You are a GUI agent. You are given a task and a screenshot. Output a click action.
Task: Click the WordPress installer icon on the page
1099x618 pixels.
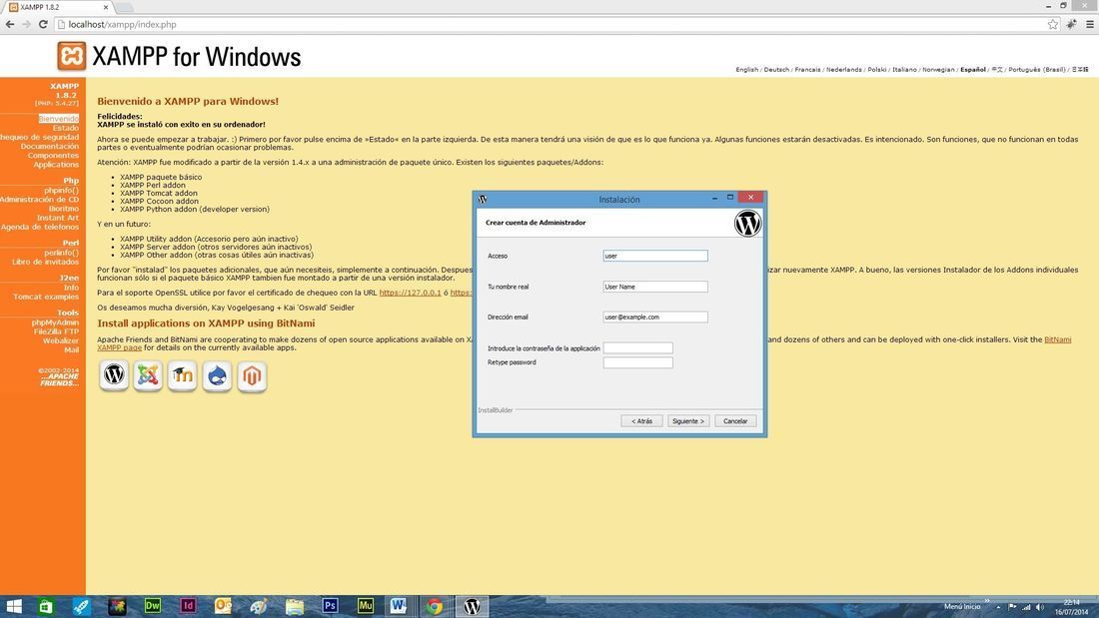(x=114, y=375)
